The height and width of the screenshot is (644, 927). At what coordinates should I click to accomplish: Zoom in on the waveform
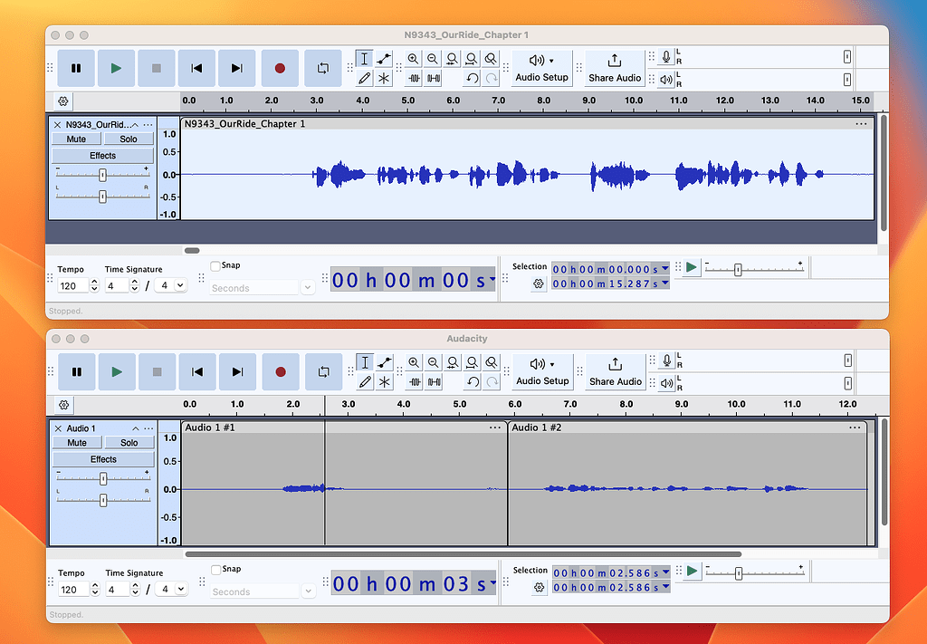pyautogui.click(x=415, y=58)
